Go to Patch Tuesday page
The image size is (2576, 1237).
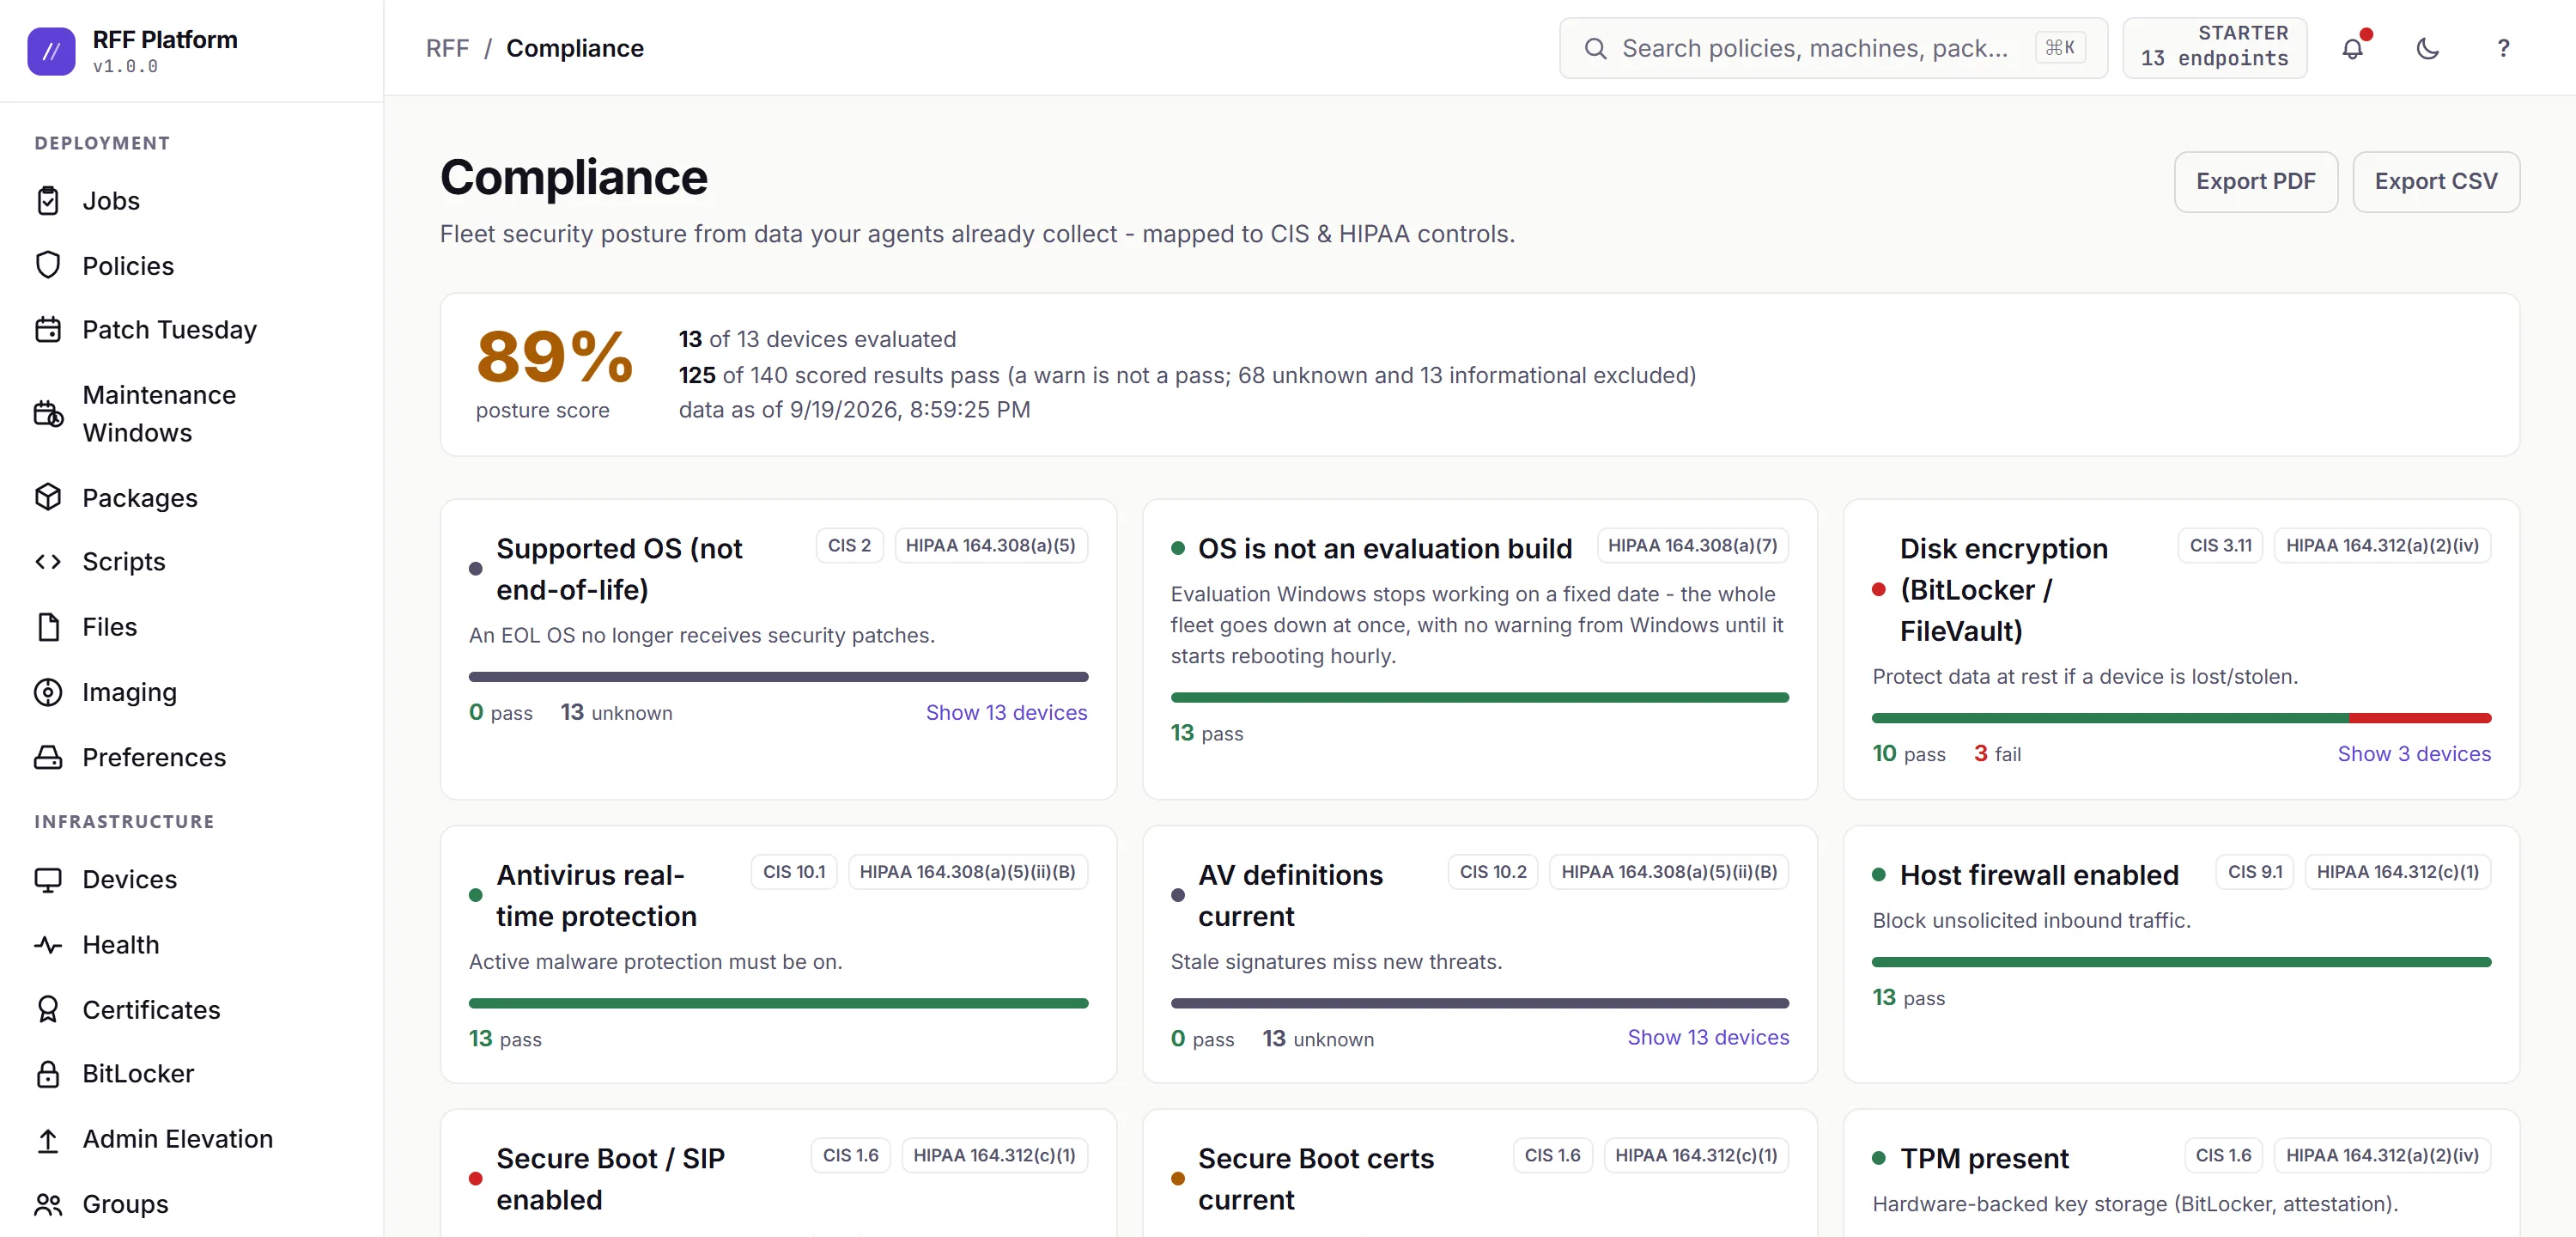191,329
